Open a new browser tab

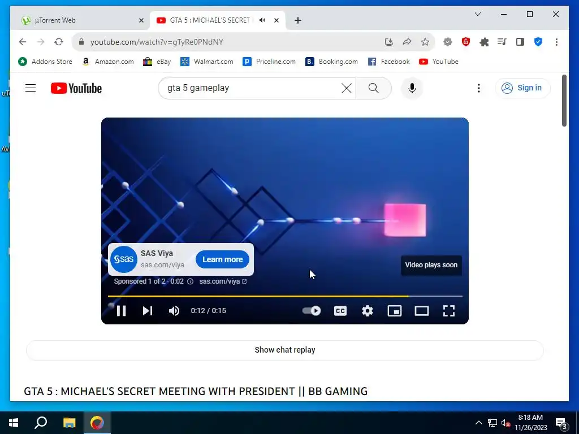click(298, 20)
